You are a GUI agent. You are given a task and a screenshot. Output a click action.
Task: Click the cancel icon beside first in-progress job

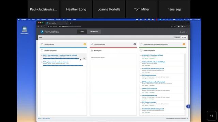pyautogui.click(x=84, y=59)
